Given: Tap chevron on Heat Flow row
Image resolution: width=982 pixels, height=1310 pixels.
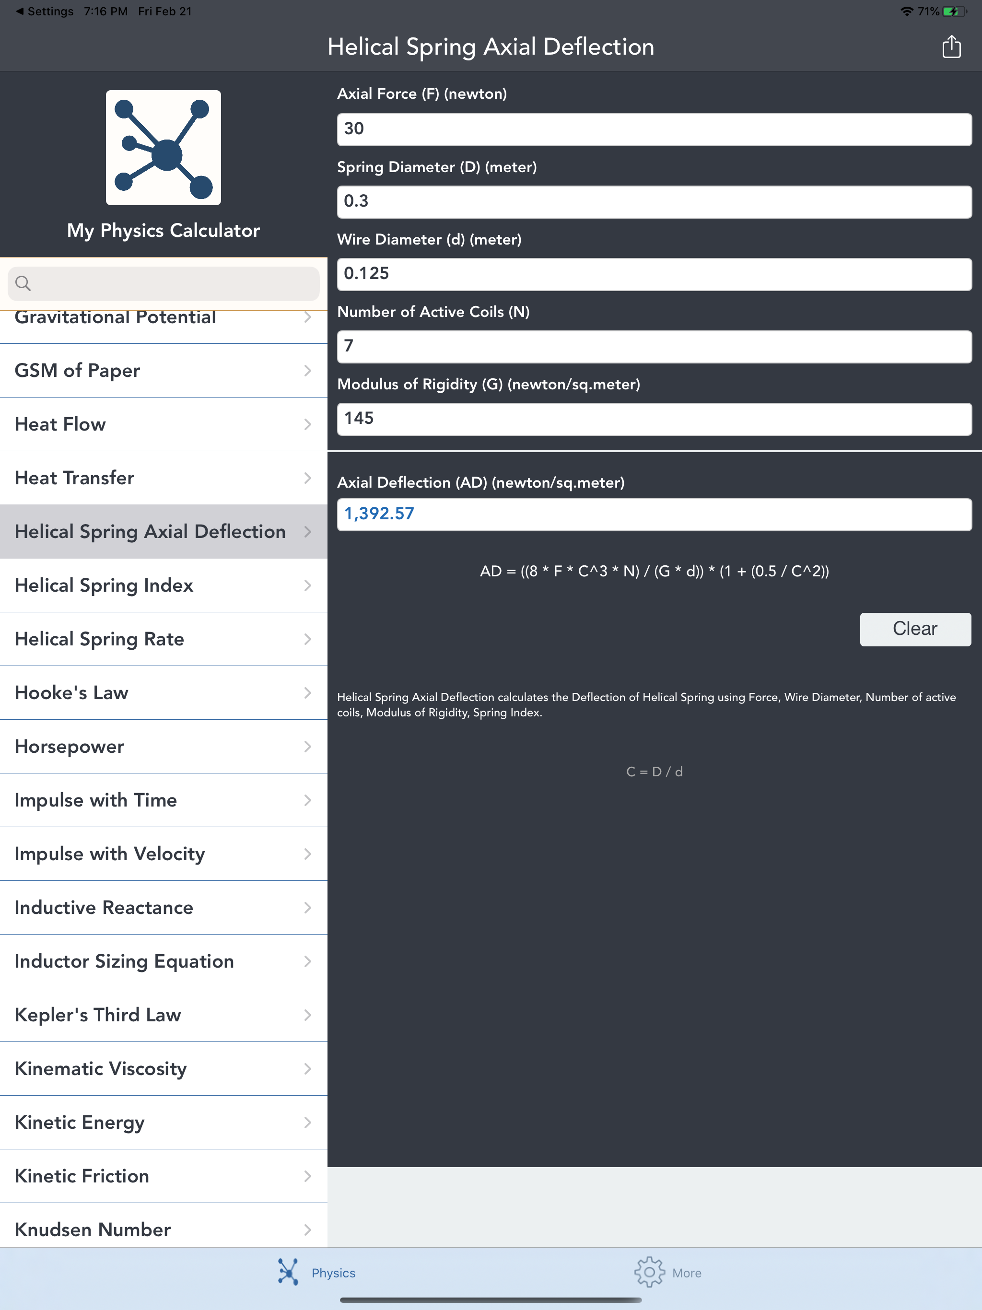Looking at the screenshot, I should point(307,424).
